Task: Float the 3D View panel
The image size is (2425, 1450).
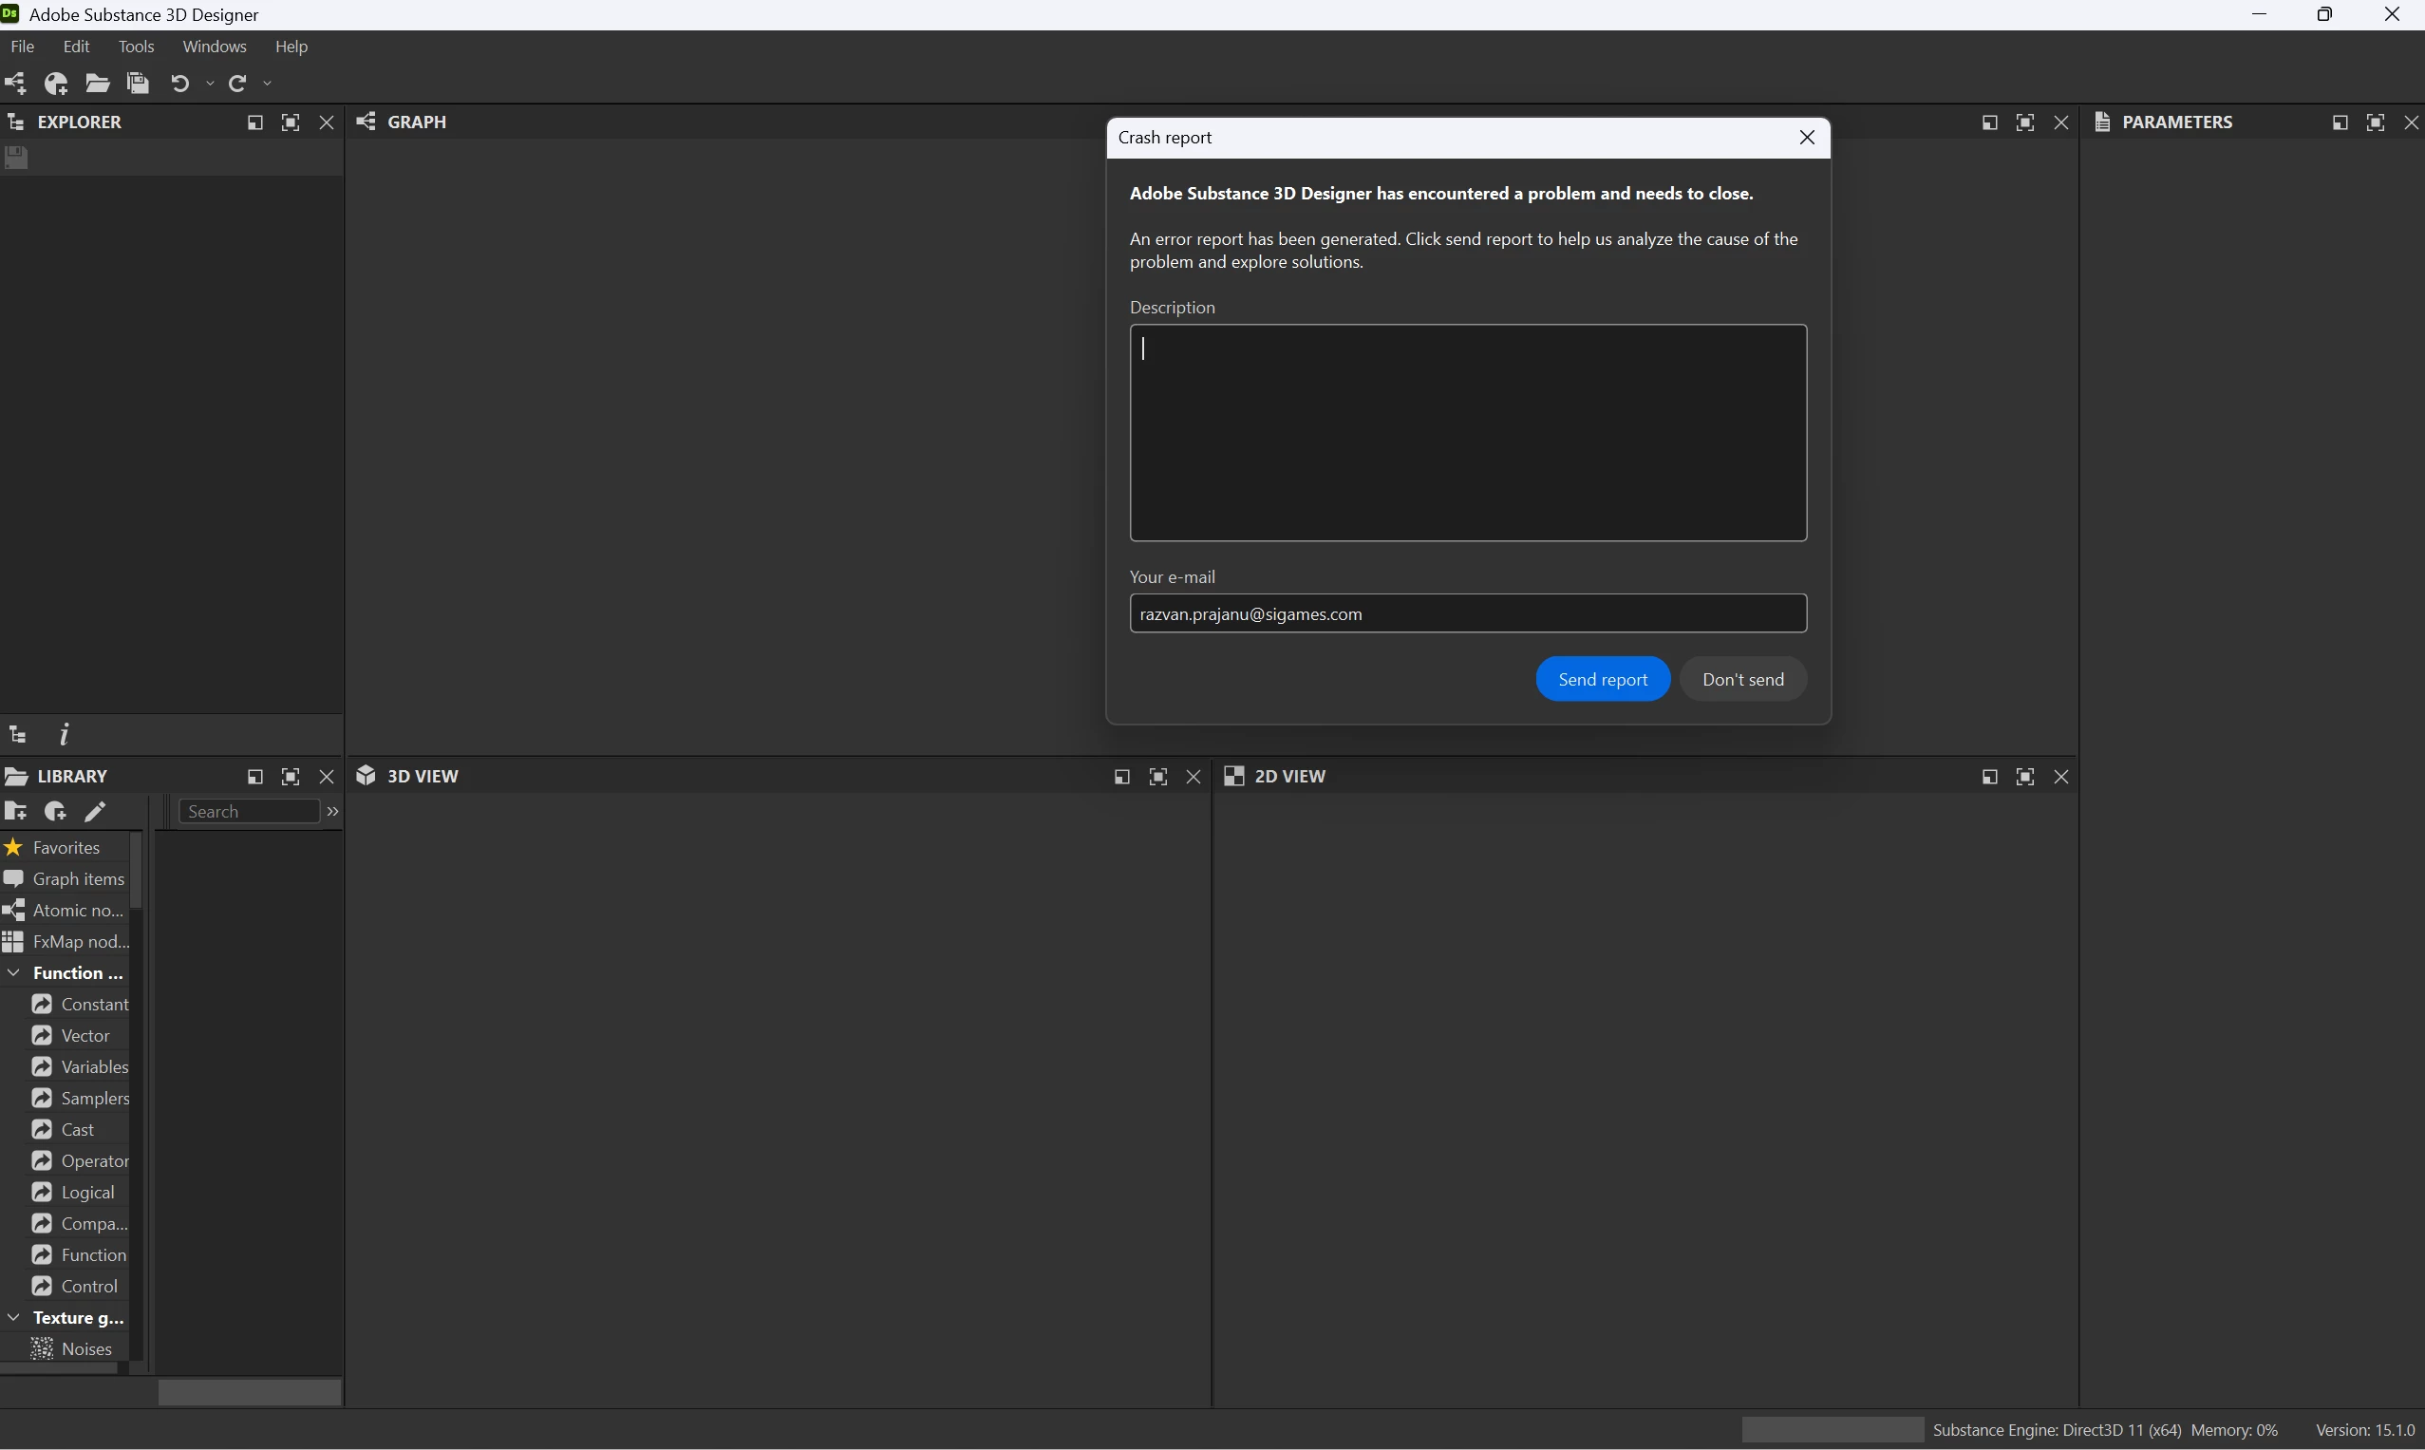Action: pos(1121,777)
